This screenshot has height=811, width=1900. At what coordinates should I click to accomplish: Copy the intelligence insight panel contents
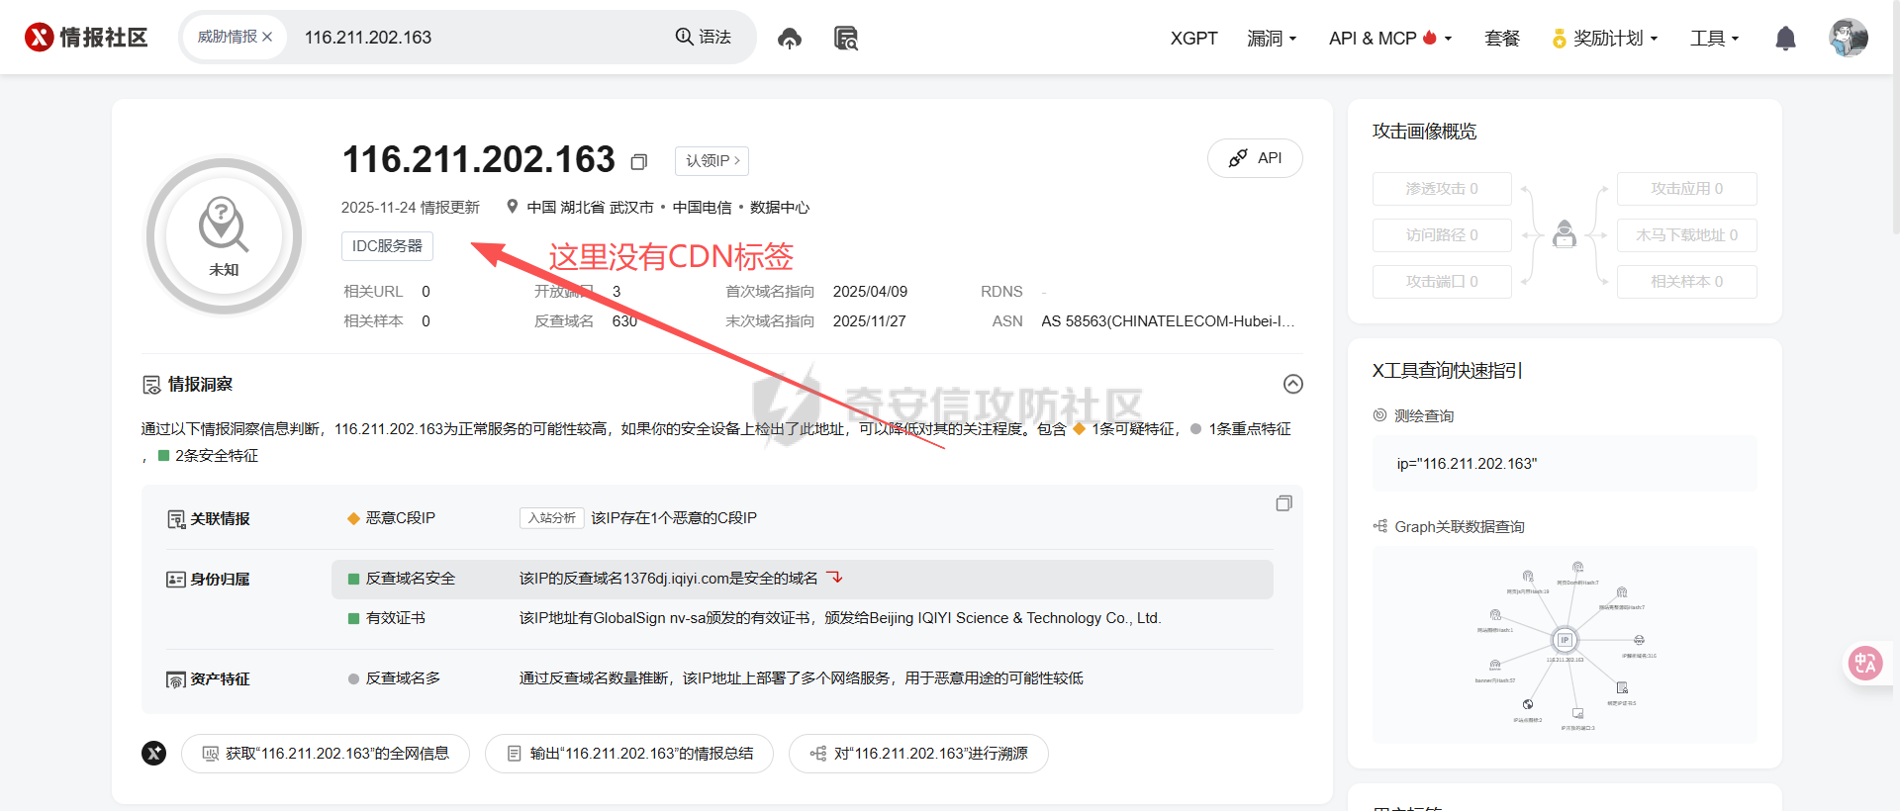pos(1283,503)
